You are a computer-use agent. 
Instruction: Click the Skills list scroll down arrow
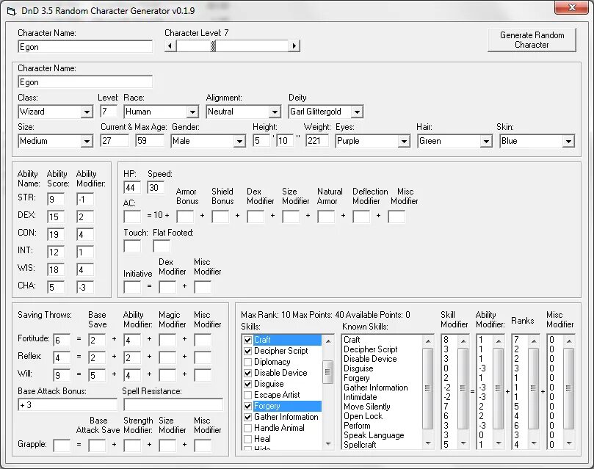328,443
